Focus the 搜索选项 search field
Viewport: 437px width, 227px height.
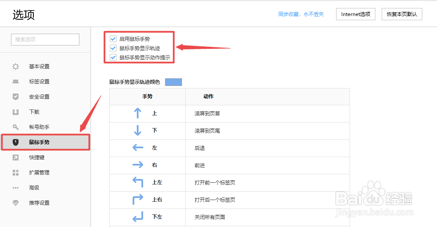click(x=45, y=40)
